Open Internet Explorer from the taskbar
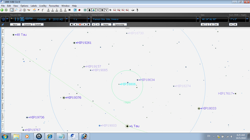Viewport: 250px width, 140px height. click(50, 136)
